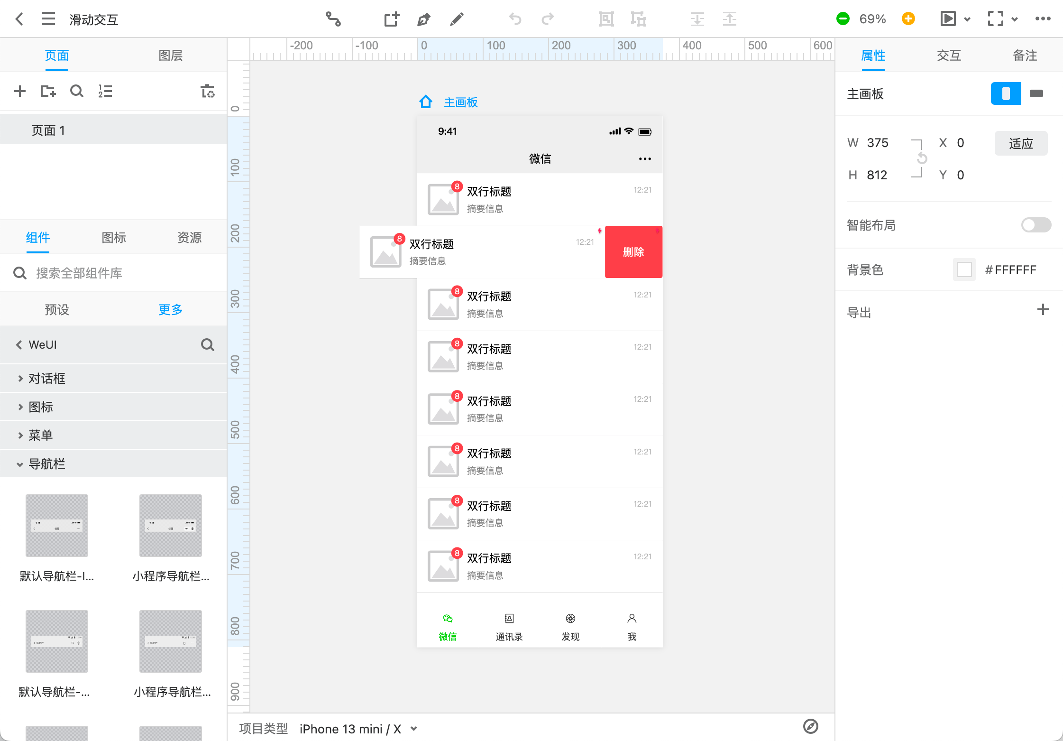
Task: Collapse the 导航栏 component category
Action: click(47, 463)
